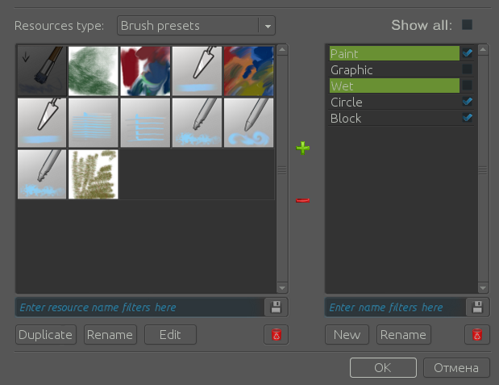Click the resource name filters input field
Screen dimensions: 499x385
pyautogui.click(x=139, y=307)
